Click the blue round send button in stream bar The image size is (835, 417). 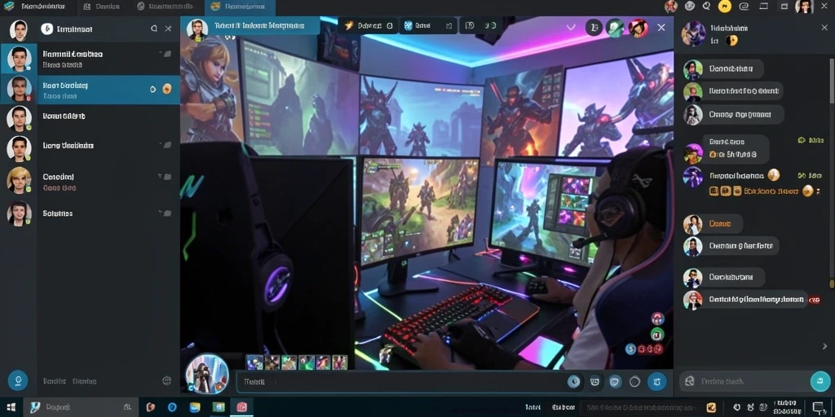click(x=656, y=381)
